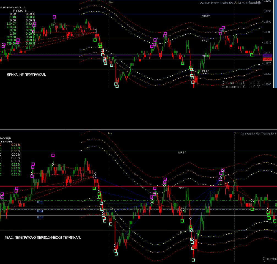Click the Lc session label in РЕАД chart

click(236, 133)
